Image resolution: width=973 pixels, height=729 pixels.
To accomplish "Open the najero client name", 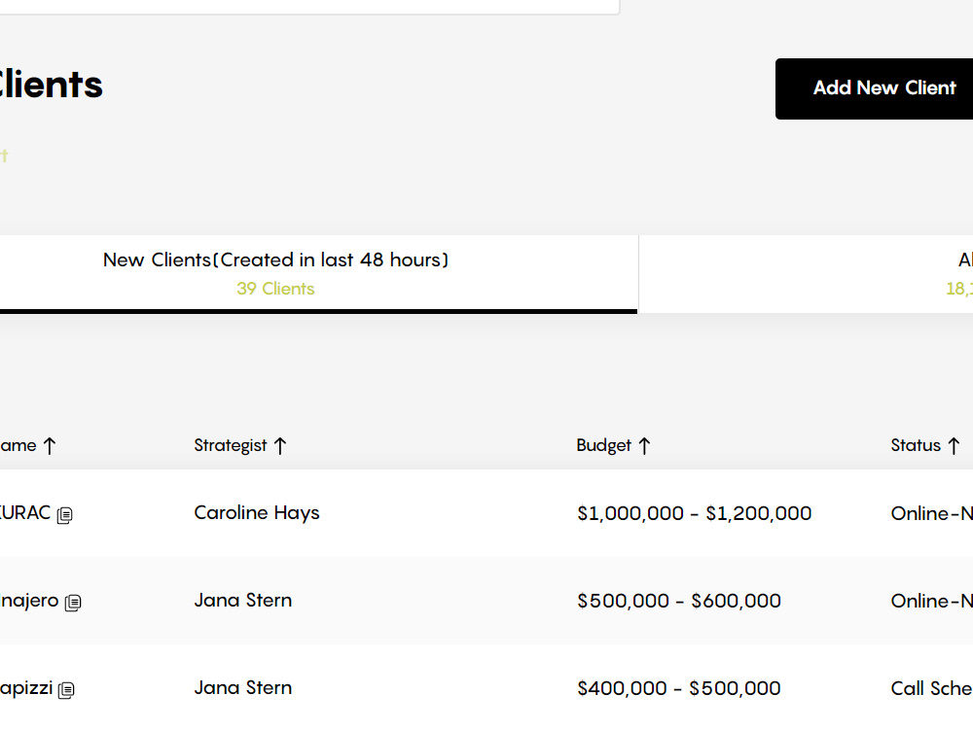I will click(x=29, y=601).
